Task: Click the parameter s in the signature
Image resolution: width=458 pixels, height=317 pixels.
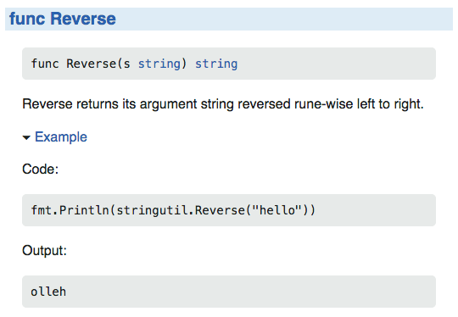Action: tap(126, 64)
